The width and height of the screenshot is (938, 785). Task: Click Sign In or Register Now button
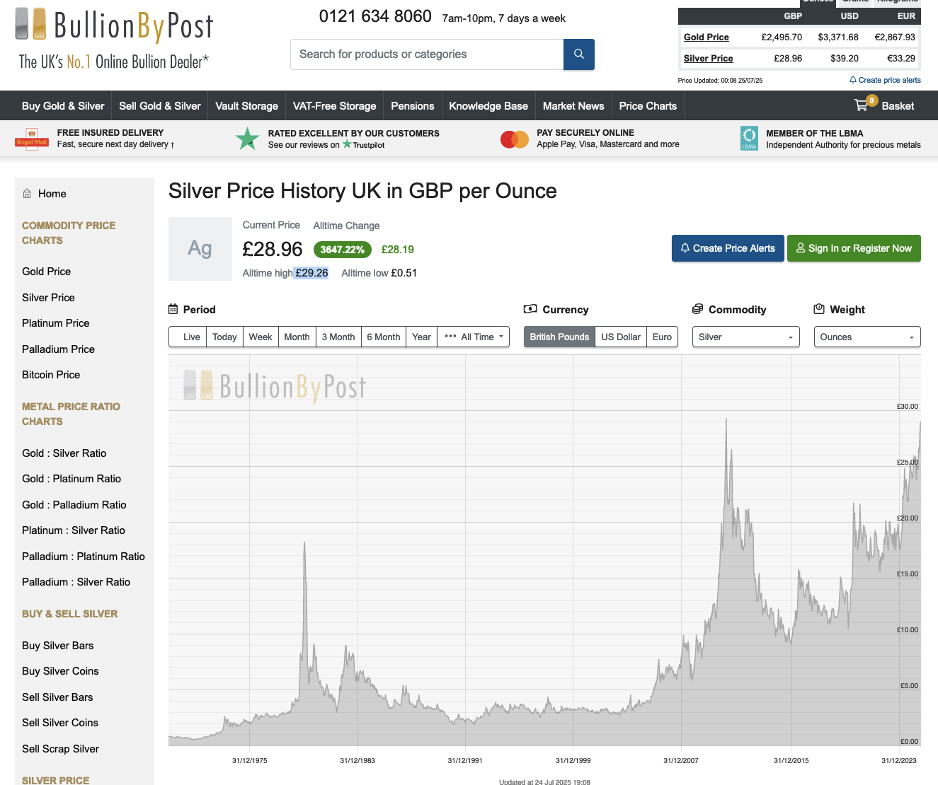[x=854, y=248]
